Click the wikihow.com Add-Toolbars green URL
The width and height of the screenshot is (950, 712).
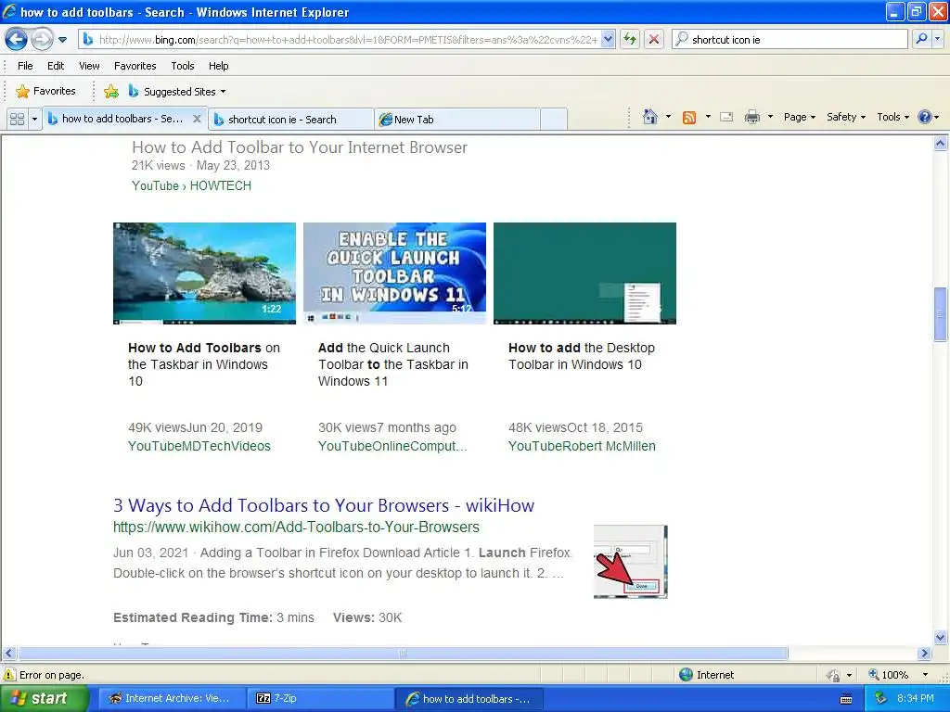click(296, 528)
